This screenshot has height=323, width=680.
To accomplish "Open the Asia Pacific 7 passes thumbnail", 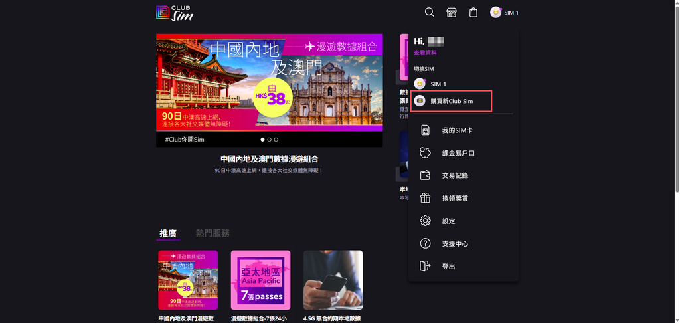I will tap(260, 280).
